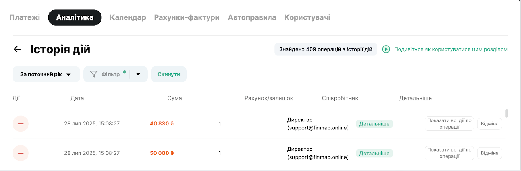Image resolution: width=521 pixels, height=171 pixels.
Task: Click the vertical scrollbar of the table
Action: 506,113
